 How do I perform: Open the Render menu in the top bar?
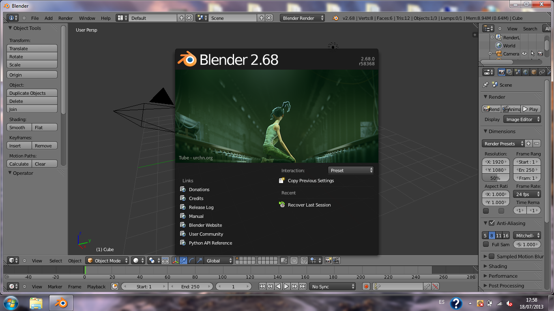coord(66,18)
